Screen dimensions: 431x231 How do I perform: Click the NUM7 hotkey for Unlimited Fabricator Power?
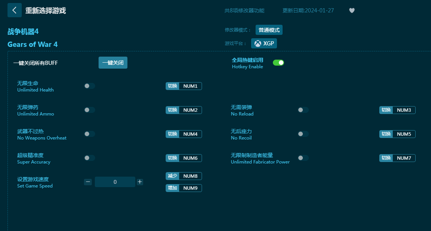(x=397, y=158)
